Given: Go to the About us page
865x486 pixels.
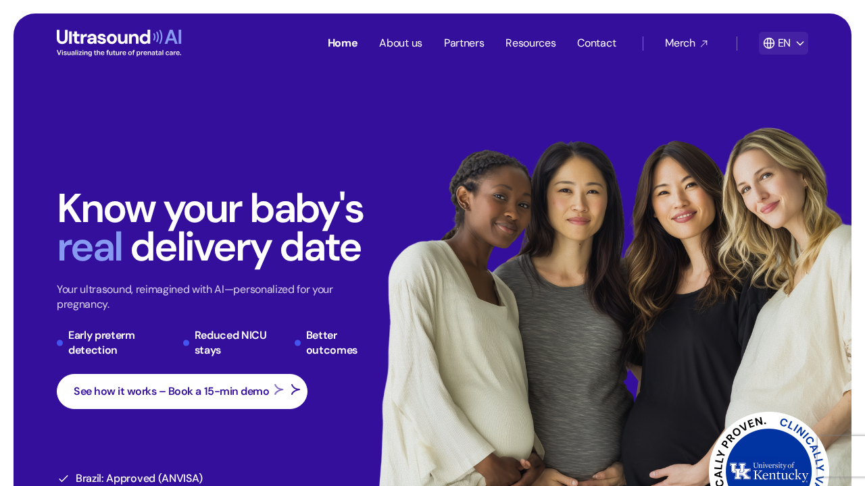Looking at the screenshot, I should pyautogui.click(x=401, y=43).
